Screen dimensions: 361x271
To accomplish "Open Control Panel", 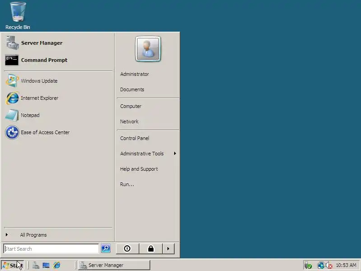I will [x=134, y=138].
